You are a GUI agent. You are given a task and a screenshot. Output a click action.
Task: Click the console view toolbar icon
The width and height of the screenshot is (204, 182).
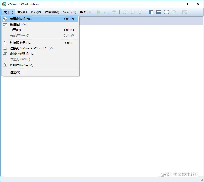click(185, 12)
